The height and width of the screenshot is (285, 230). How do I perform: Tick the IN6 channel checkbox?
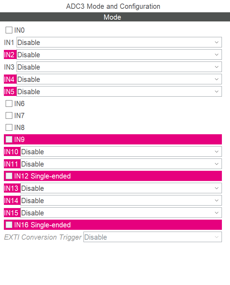(x=9, y=104)
